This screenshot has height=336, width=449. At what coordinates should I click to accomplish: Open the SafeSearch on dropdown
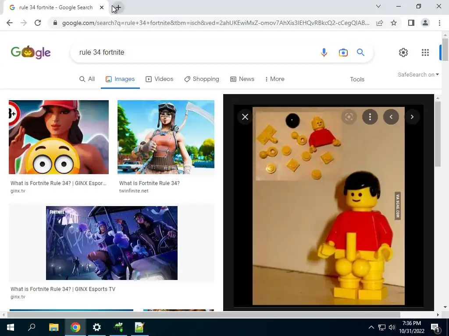418,74
